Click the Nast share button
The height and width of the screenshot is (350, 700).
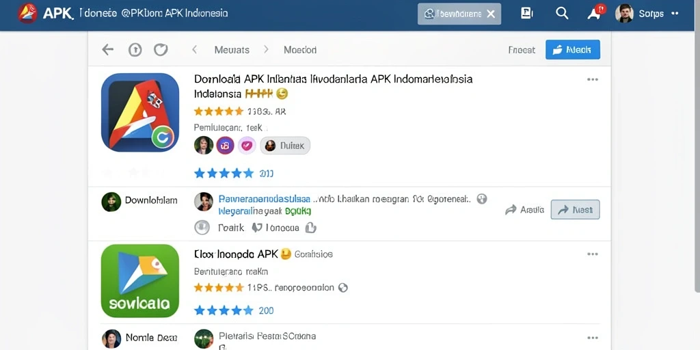[x=575, y=209]
